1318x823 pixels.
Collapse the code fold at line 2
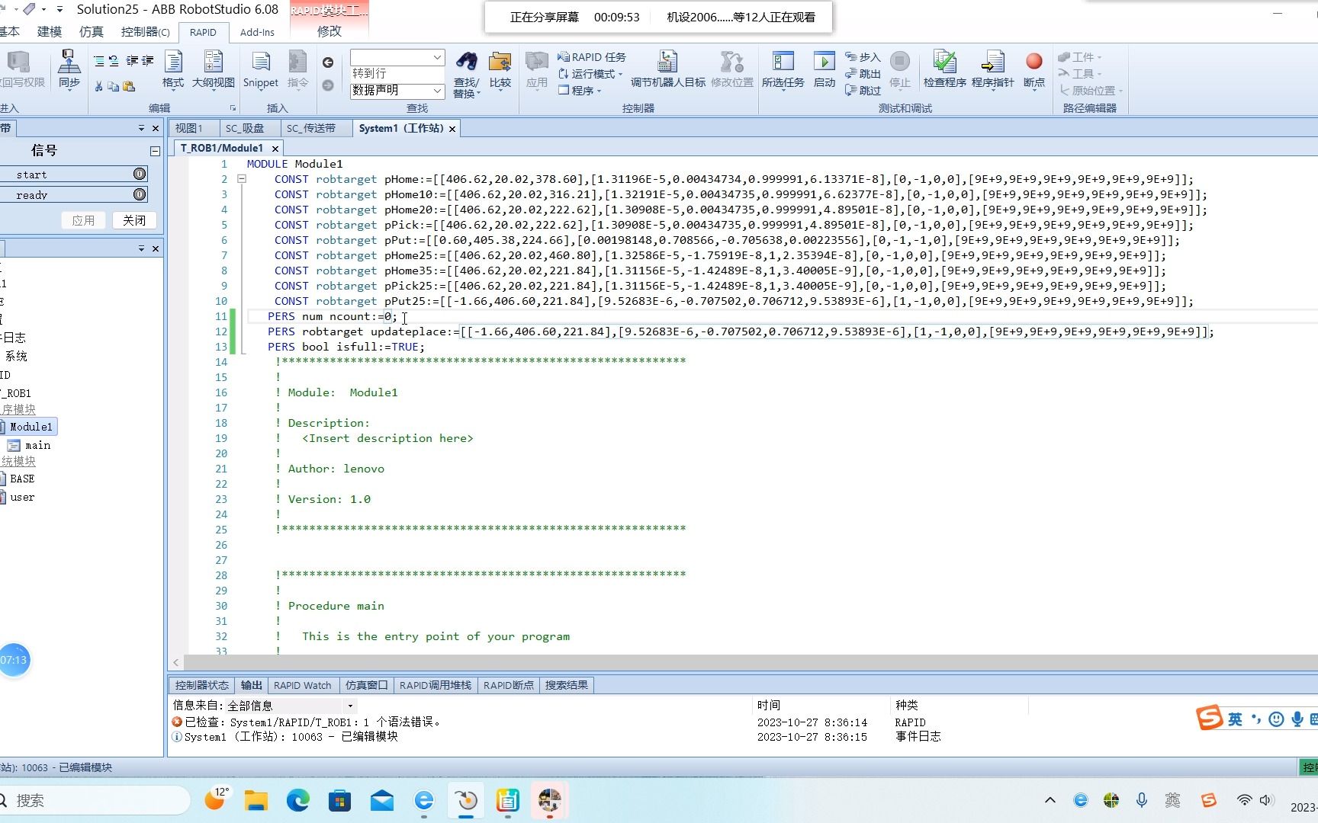coord(242,179)
